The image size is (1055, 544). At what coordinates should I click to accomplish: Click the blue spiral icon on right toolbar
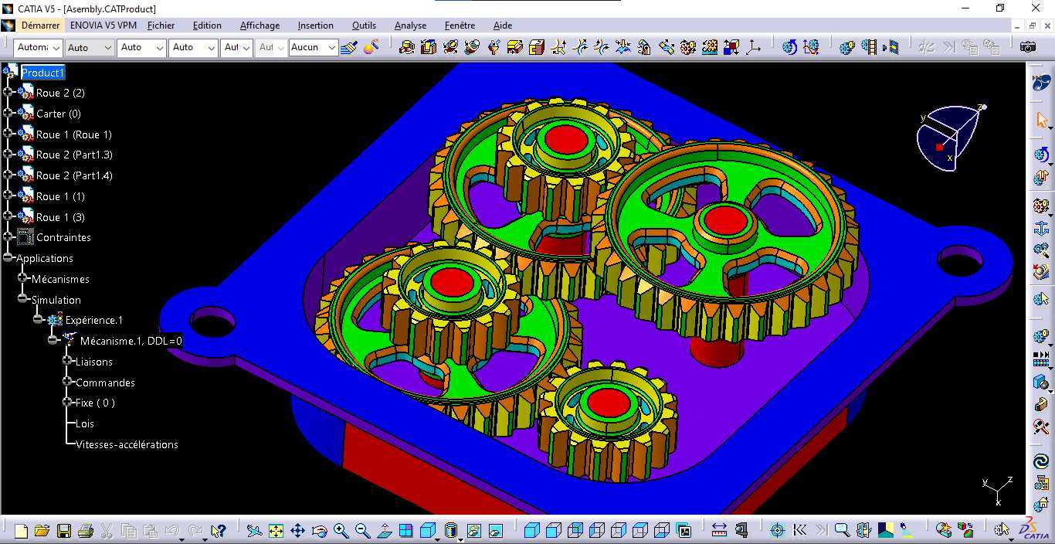(1041, 461)
